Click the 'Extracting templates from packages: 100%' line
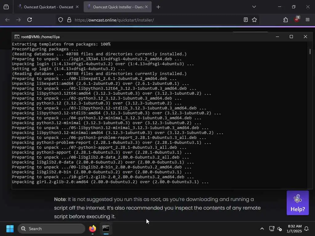Image resolution: width=315 pixels, height=236 pixels. pyautogui.click(x=61, y=44)
